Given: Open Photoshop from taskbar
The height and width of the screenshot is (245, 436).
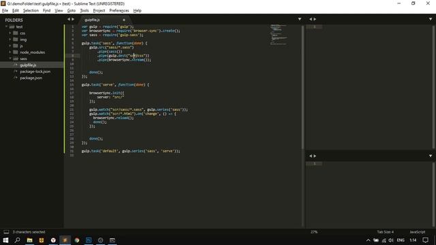Looking at the screenshot, I should pyautogui.click(x=89, y=240).
